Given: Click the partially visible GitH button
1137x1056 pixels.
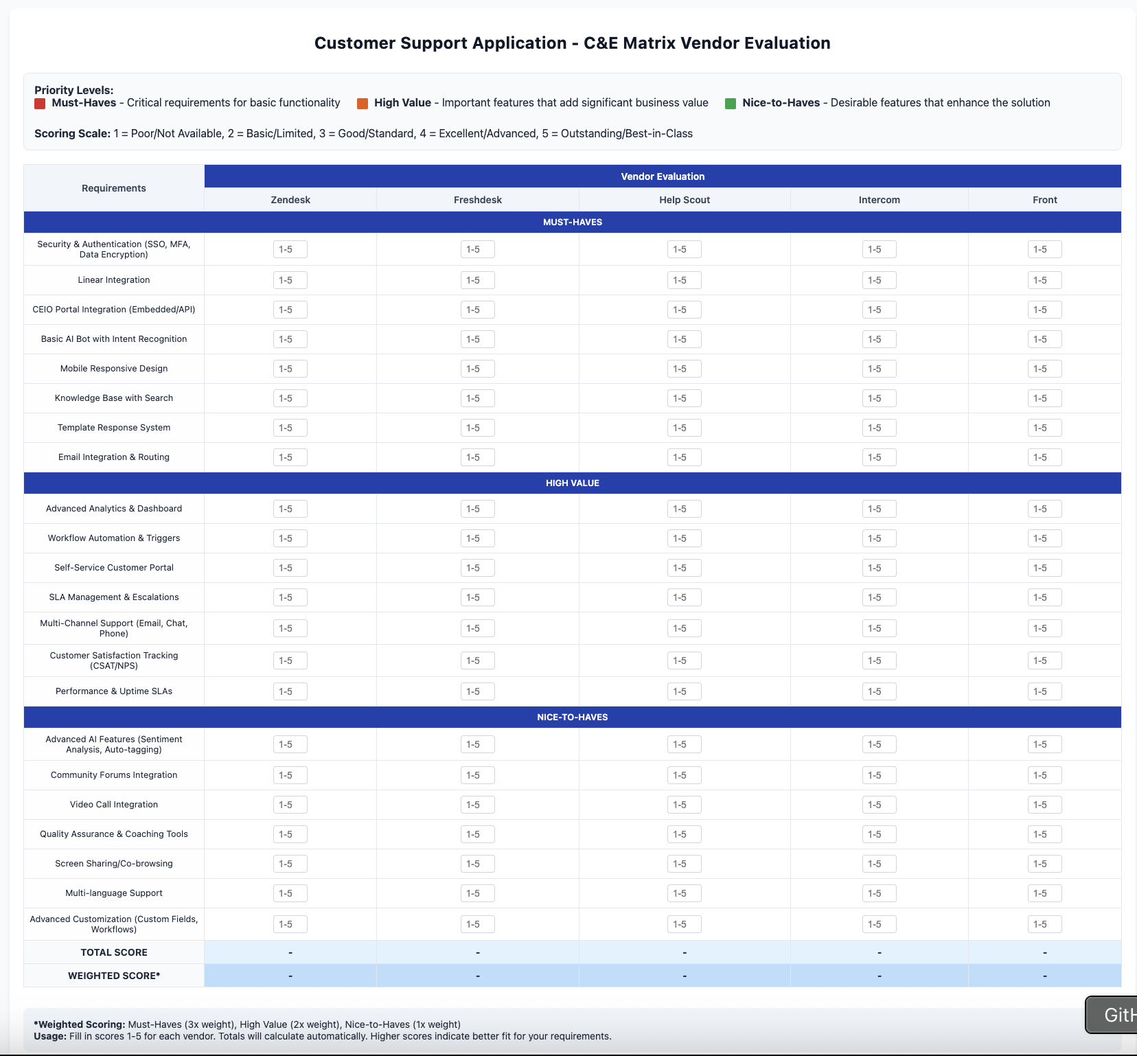Looking at the screenshot, I should click(1111, 1015).
